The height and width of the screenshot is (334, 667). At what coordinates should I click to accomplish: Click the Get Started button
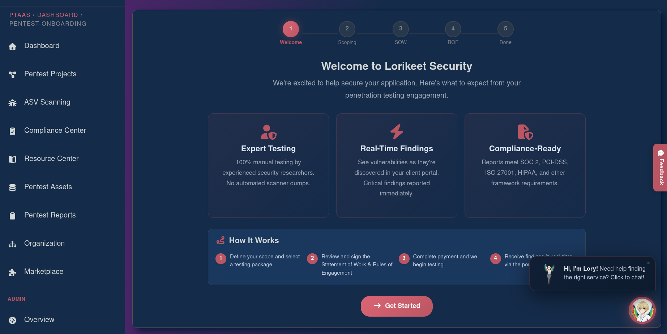click(396, 306)
